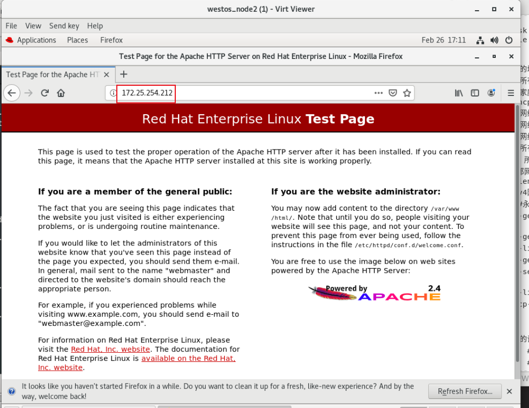Click the /etc/httpd/conf.d/welcome.conf path text

tap(409, 246)
